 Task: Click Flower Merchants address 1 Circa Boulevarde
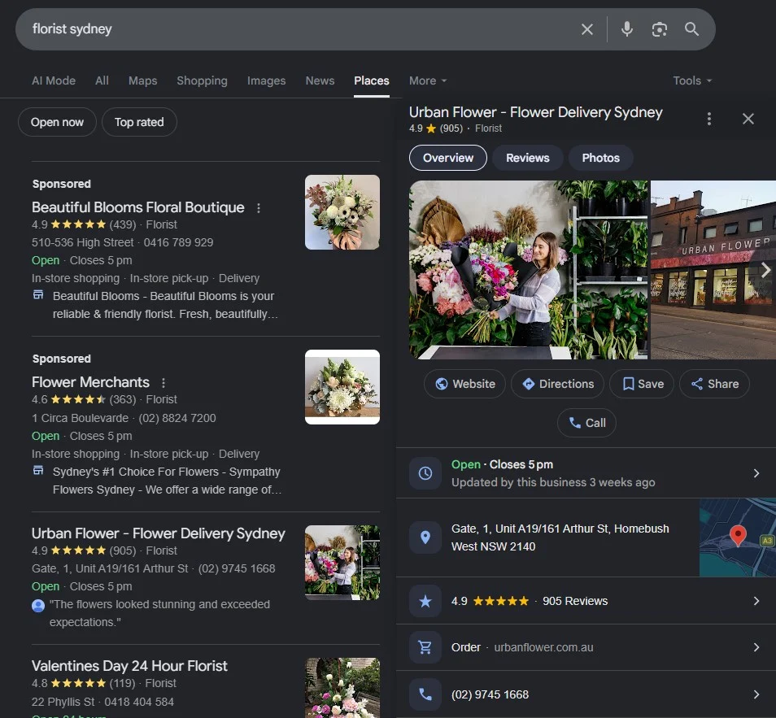coord(81,418)
